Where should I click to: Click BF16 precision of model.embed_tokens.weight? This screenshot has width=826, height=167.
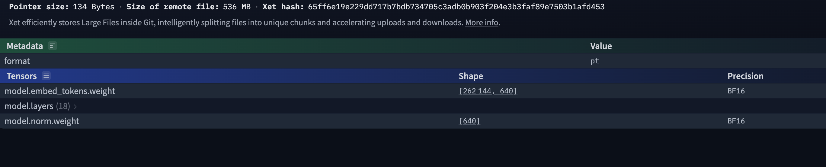tap(736, 91)
